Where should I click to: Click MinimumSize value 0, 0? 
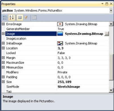click(60, 67)
